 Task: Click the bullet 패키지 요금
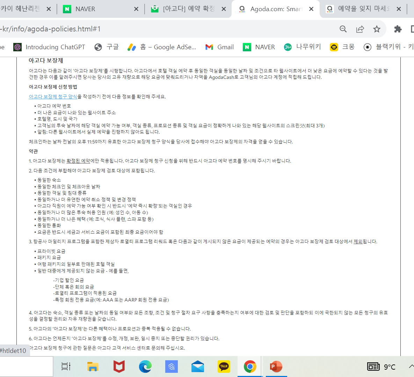[x=49, y=258]
